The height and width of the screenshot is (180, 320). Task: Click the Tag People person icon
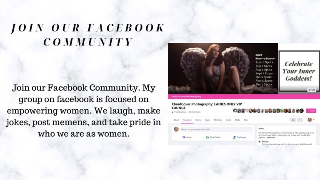235,137
